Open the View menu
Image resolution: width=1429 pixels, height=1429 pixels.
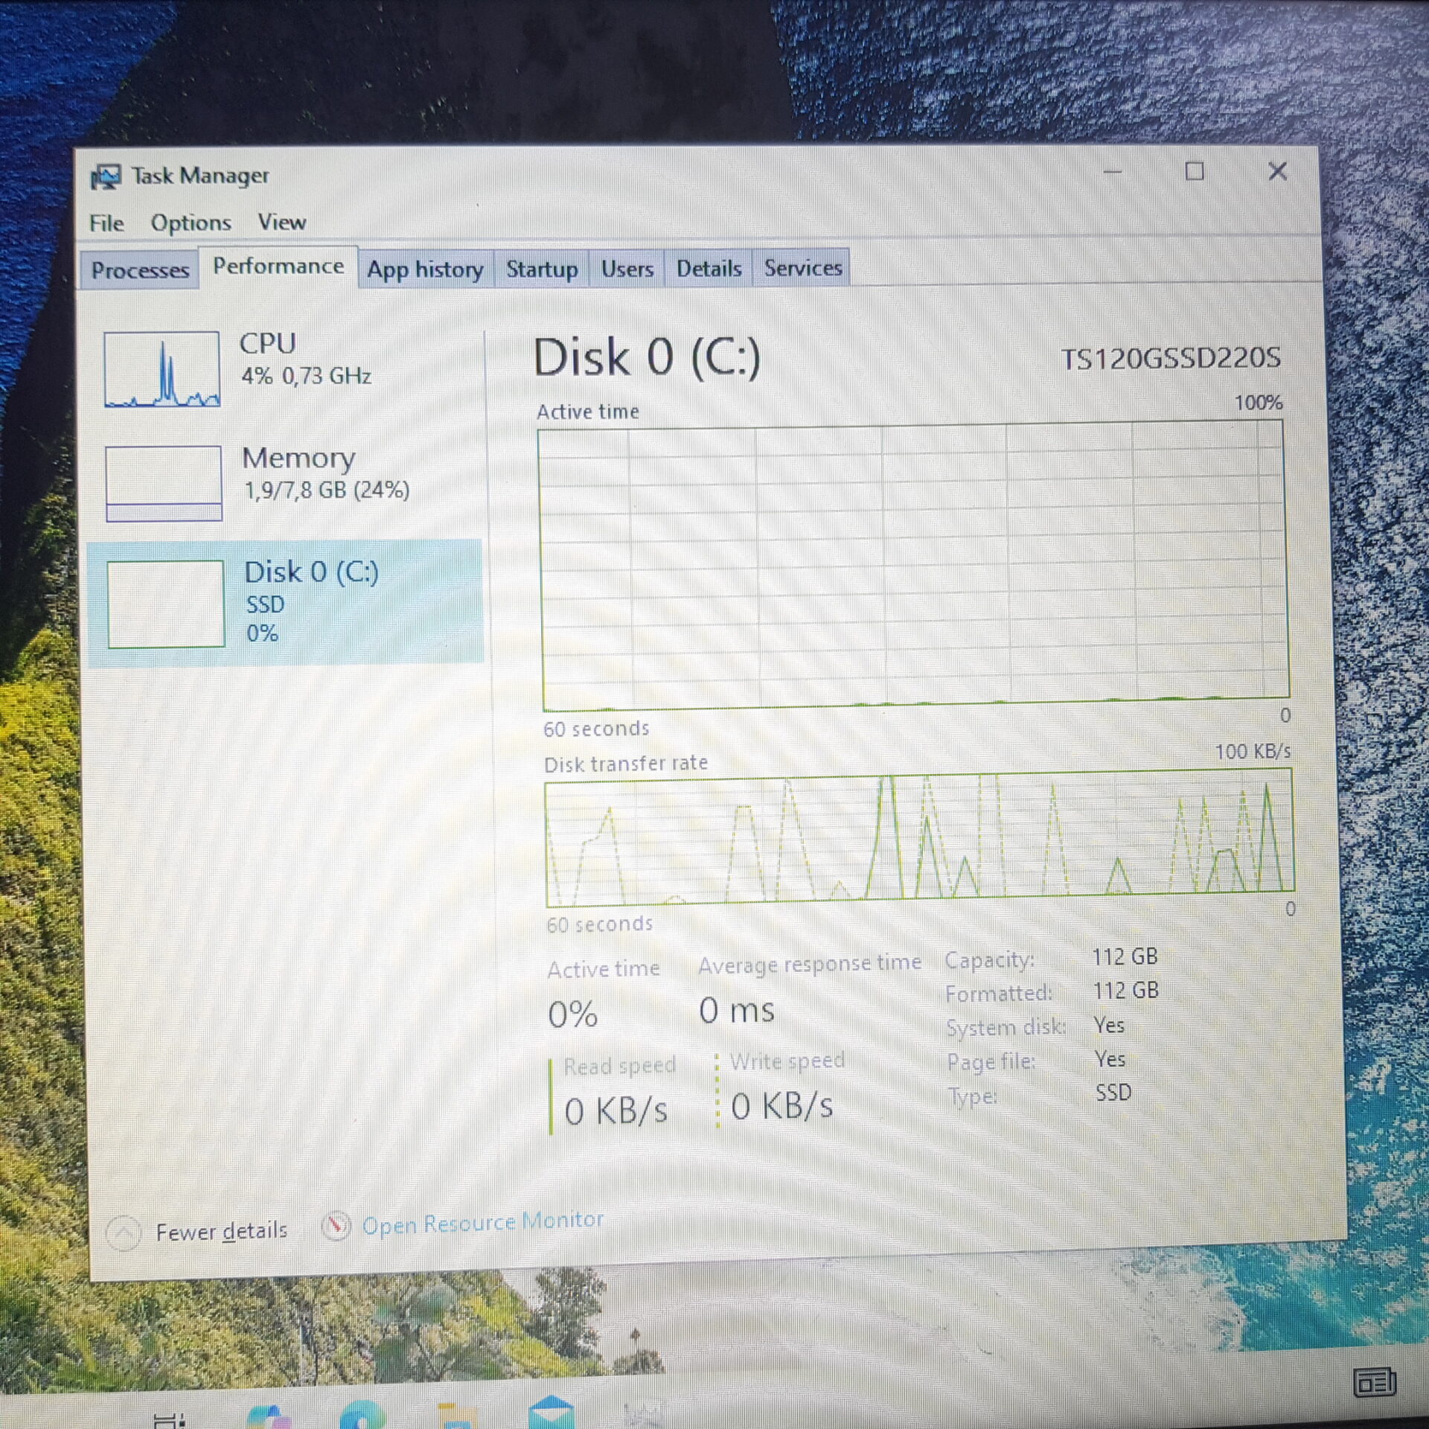click(282, 222)
